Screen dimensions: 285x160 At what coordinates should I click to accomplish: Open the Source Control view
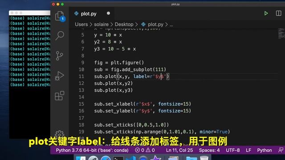click(59, 56)
